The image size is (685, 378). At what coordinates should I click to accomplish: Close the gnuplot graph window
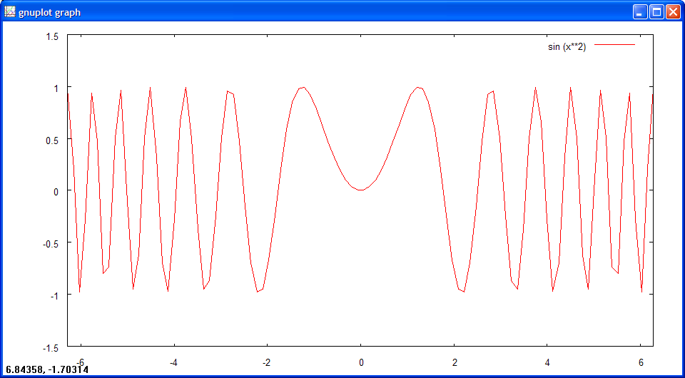[671, 12]
